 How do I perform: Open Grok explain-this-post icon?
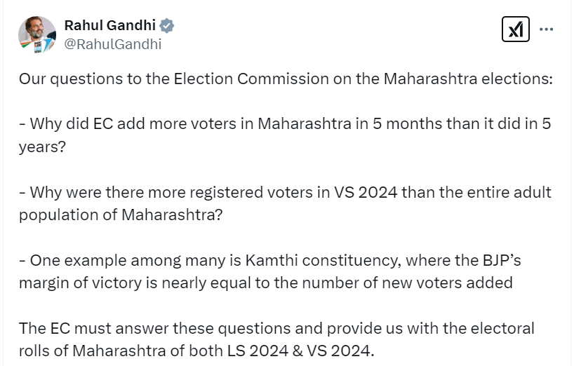pyautogui.click(x=516, y=29)
